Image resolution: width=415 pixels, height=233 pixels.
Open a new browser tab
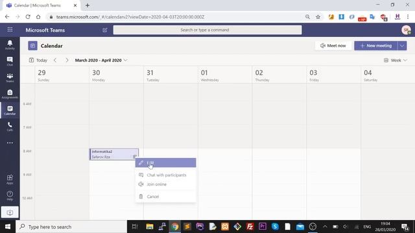(88, 5)
